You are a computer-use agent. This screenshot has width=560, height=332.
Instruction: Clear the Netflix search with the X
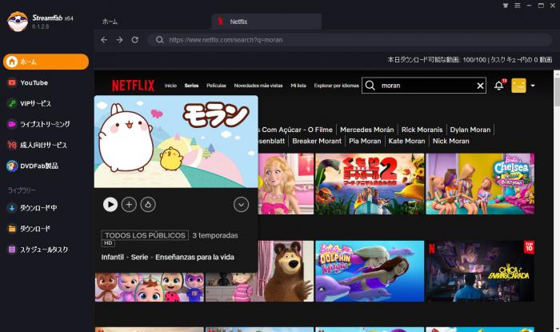(x=480, y=86)
